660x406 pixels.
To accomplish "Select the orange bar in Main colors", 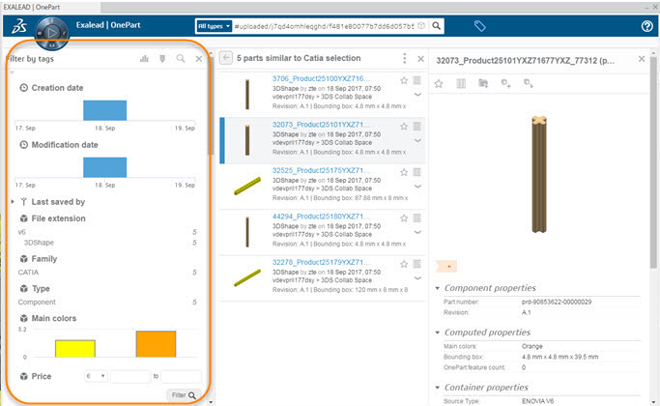I will click(156, 344).
